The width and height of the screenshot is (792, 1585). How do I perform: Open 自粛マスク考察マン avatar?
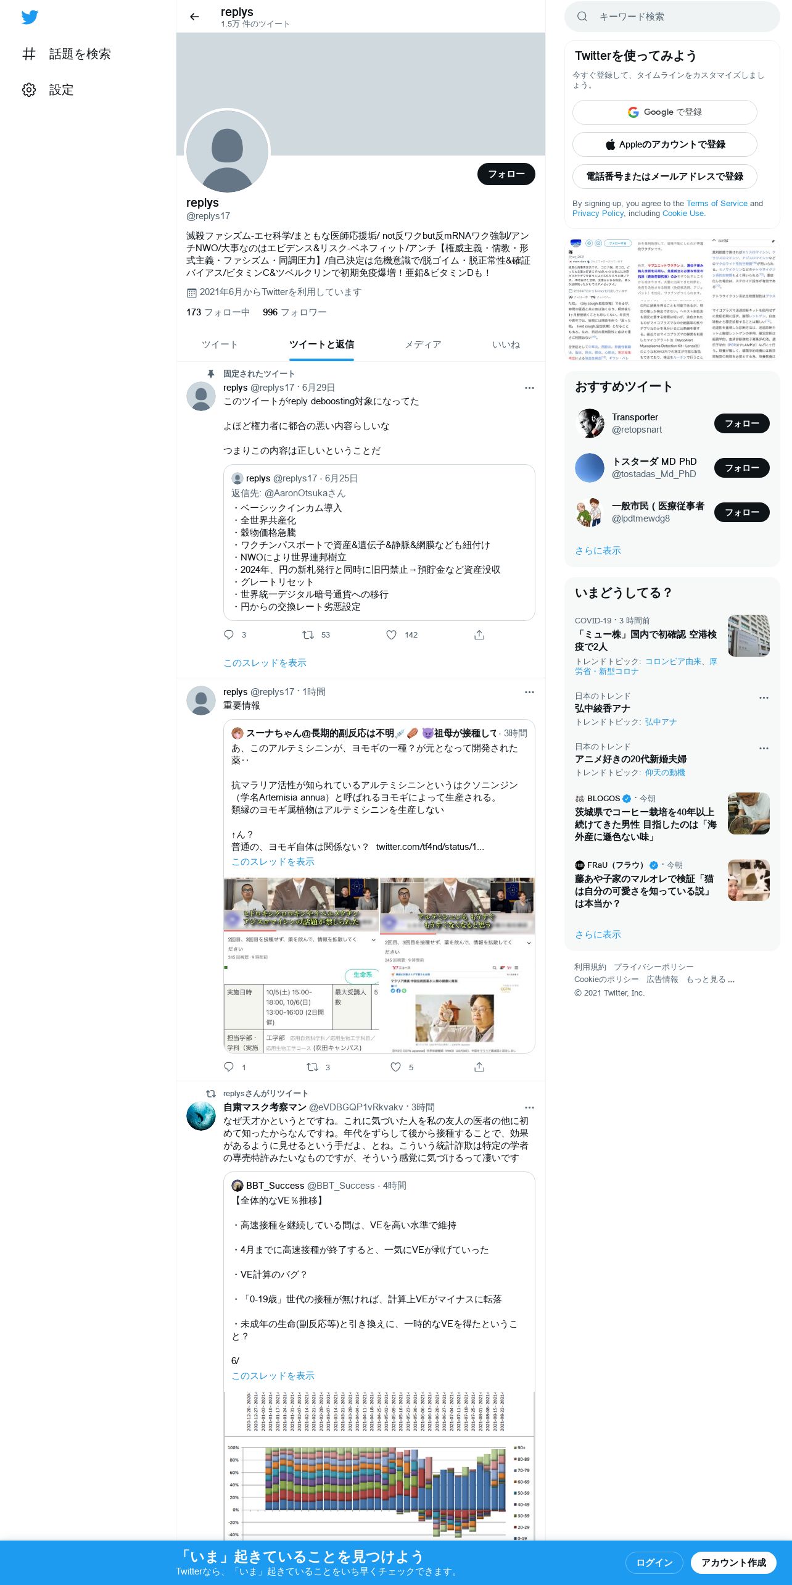(201, 1116)
